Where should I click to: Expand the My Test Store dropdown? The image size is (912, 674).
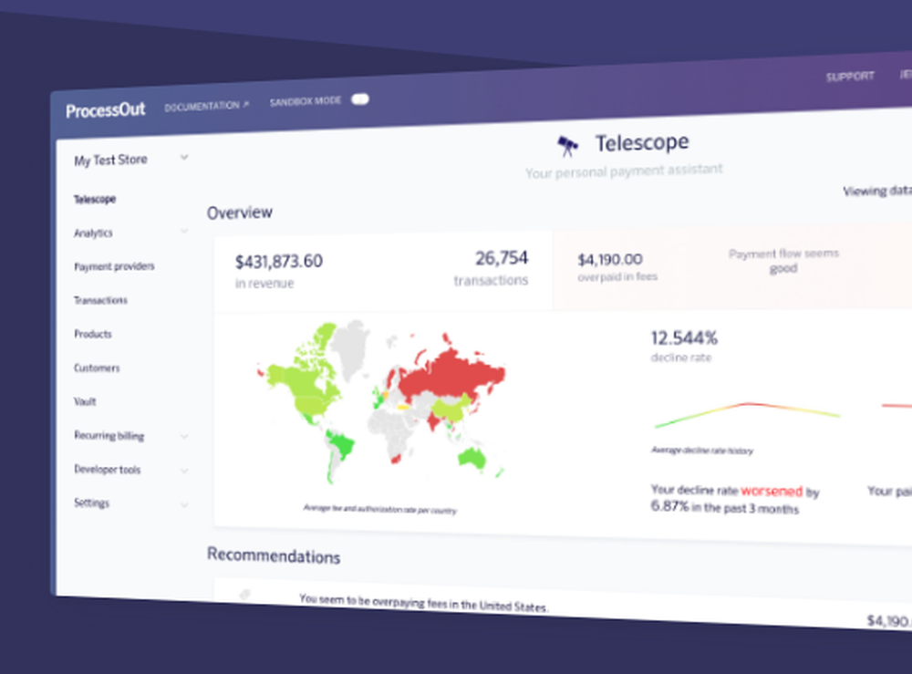(x=184, y=157)
